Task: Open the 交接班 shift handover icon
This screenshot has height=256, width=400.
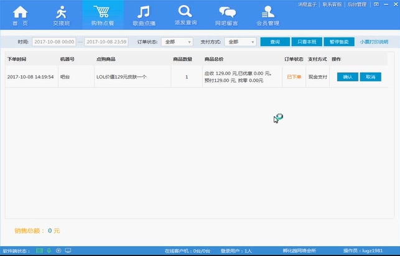Action: pos(61,11)
